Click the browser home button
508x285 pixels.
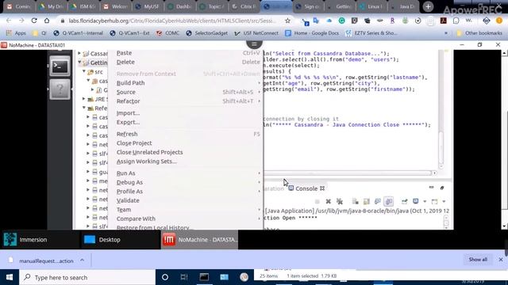click(47, 21)
